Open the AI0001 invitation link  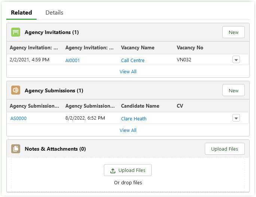point(73,60)
